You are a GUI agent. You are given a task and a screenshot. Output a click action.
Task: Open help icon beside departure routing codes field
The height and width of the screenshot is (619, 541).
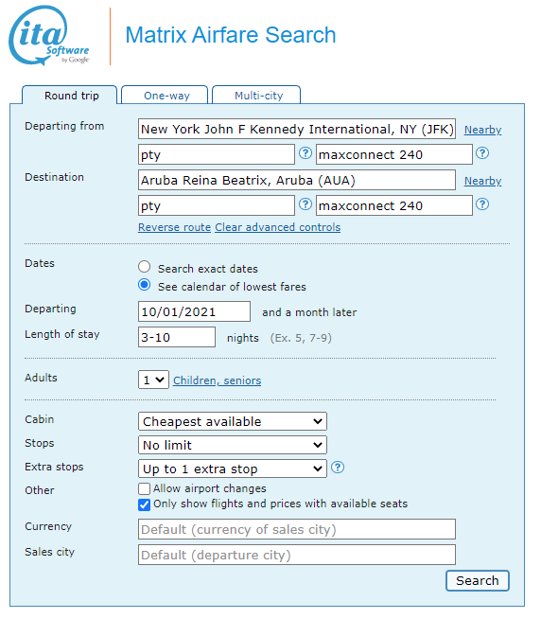pyautogui.click(x=305, y=153)
